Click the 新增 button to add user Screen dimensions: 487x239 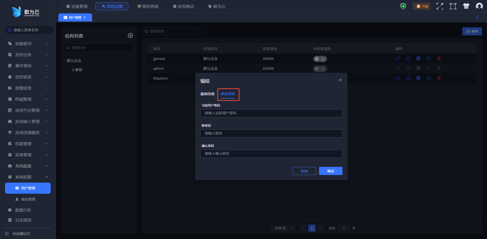pos(472,31)
